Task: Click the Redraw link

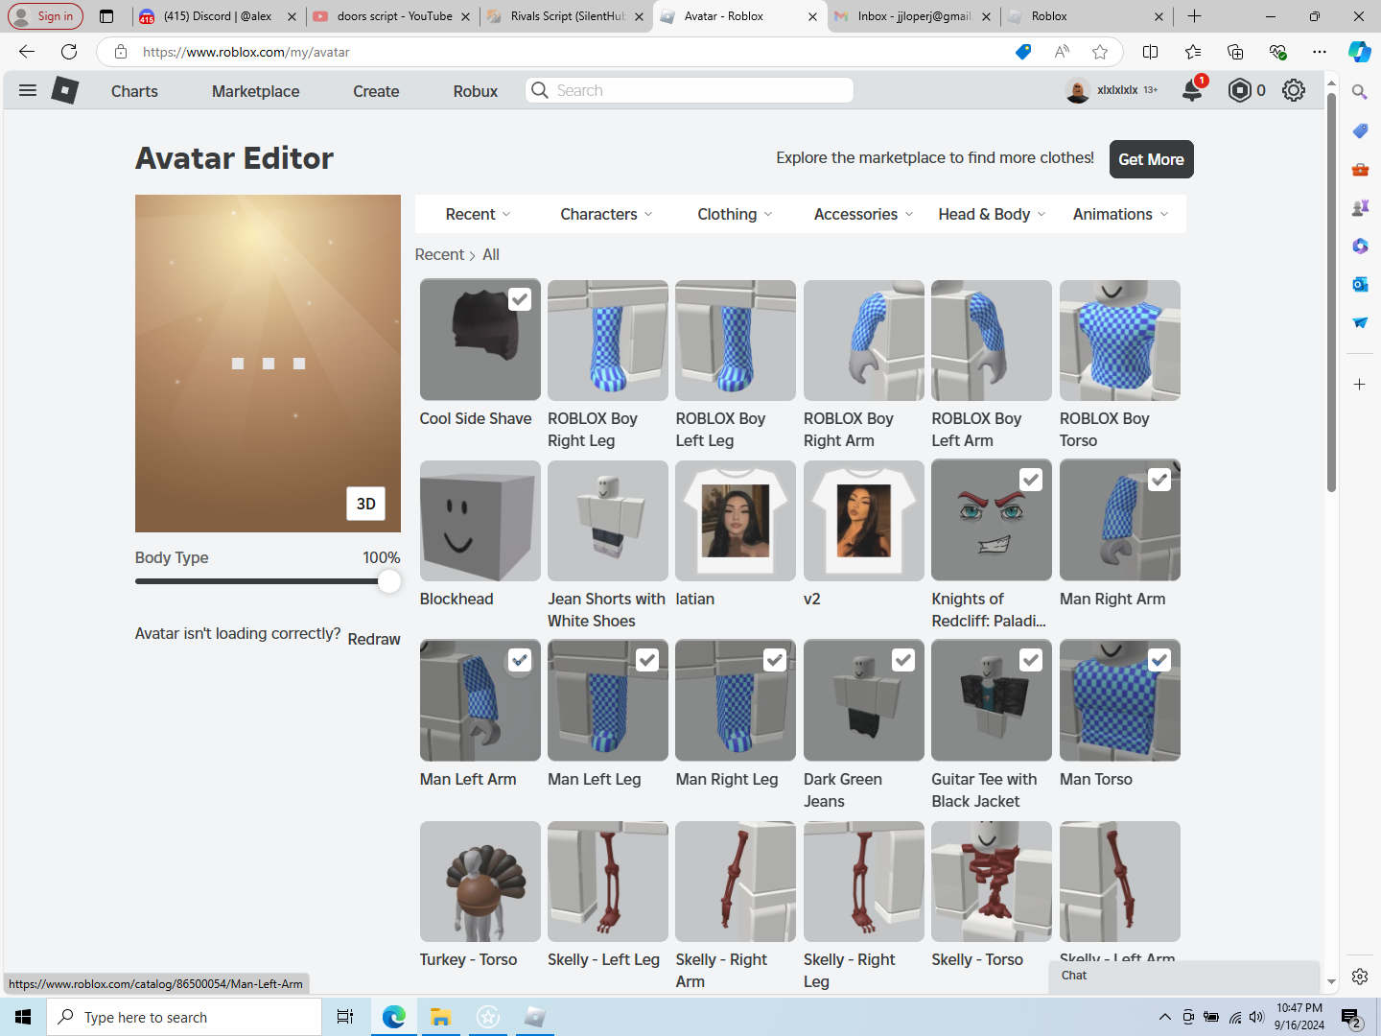Action: pyautogui.click(x=374, y=639)
